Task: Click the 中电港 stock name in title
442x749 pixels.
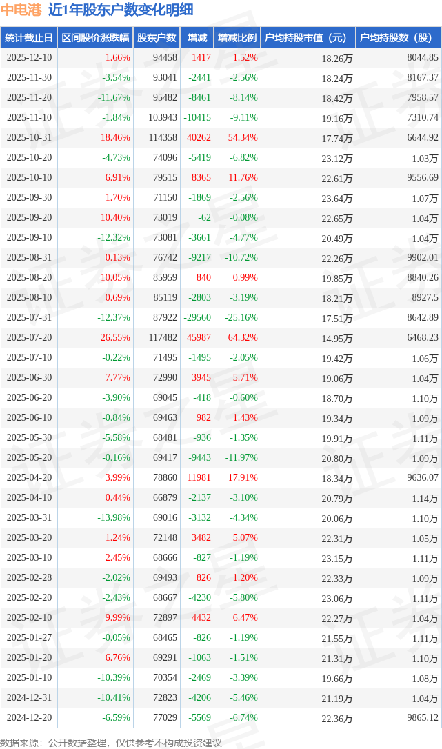Action: click(x=21, y=10)
